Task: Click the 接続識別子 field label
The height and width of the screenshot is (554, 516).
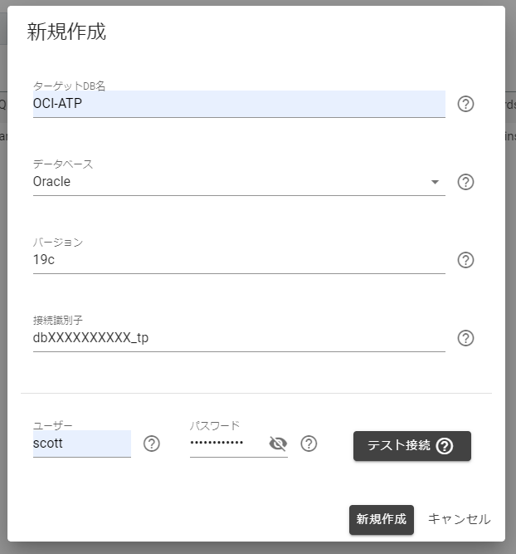Action: [x=58, y=320]
